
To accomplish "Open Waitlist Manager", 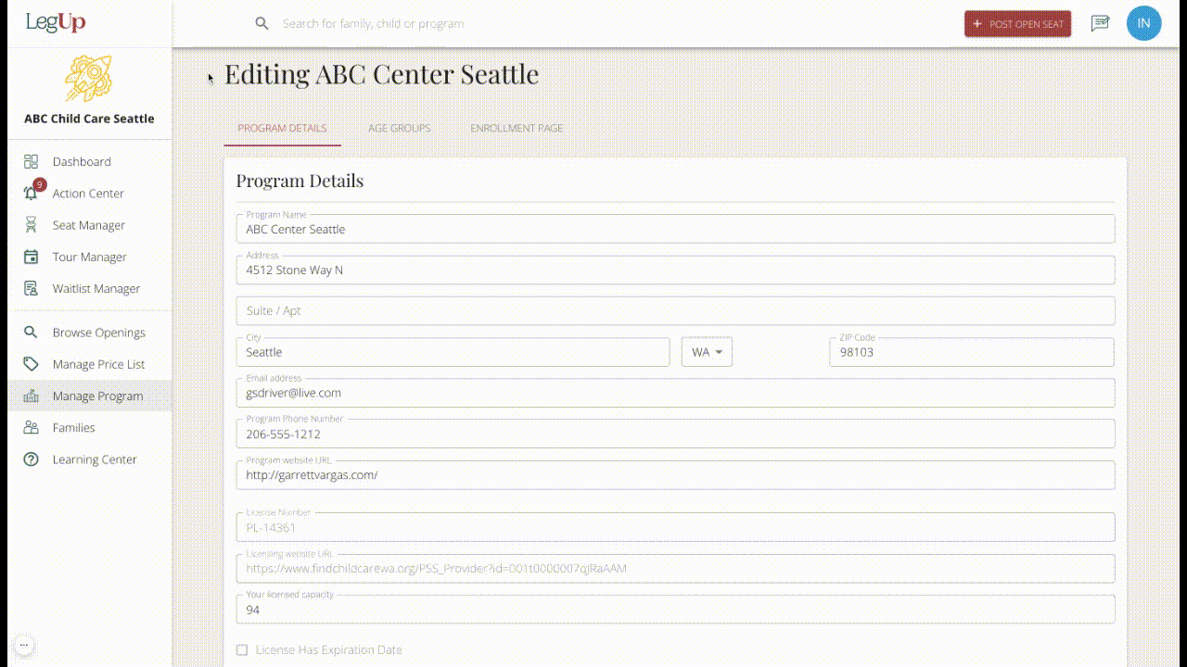I will point(90,288).
